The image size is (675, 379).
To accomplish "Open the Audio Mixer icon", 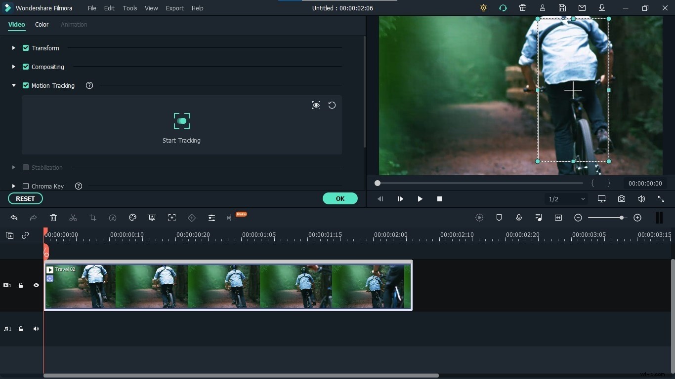I will point(539,218).
